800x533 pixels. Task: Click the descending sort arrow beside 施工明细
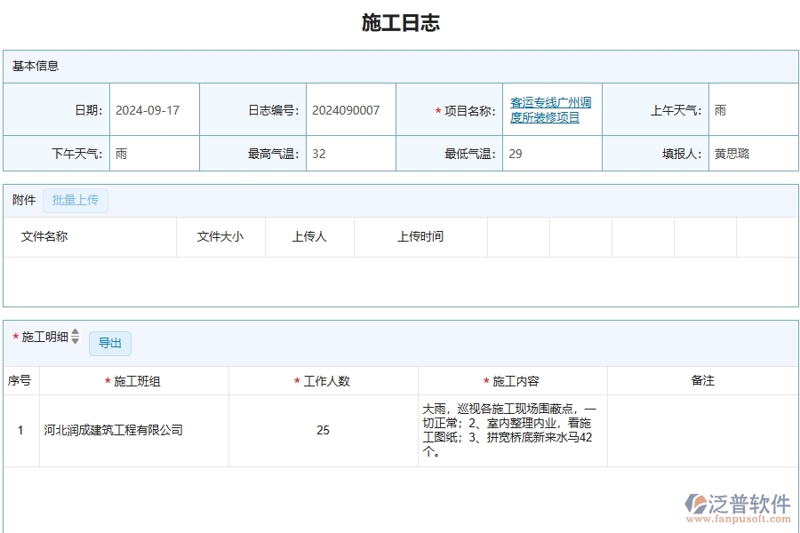coord(76,342)
